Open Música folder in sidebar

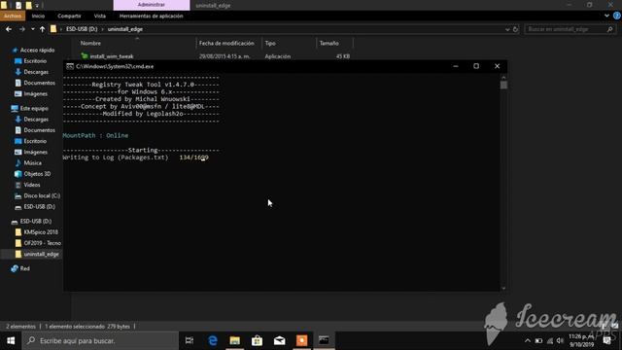coord(32,163)
